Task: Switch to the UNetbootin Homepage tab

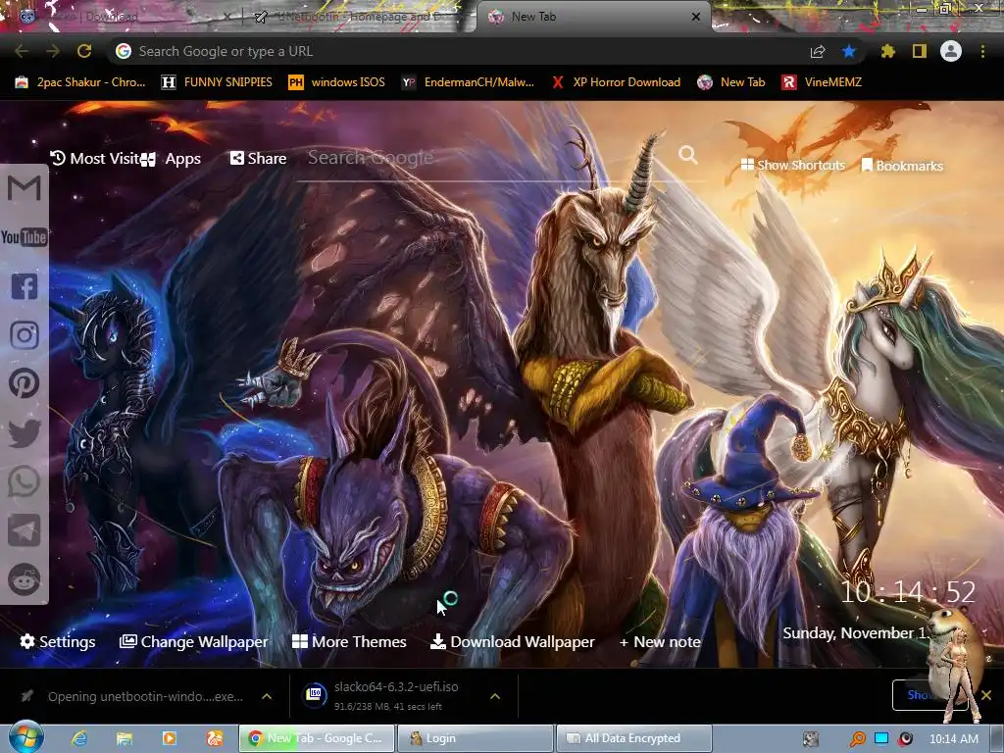Action: point(357,17)
